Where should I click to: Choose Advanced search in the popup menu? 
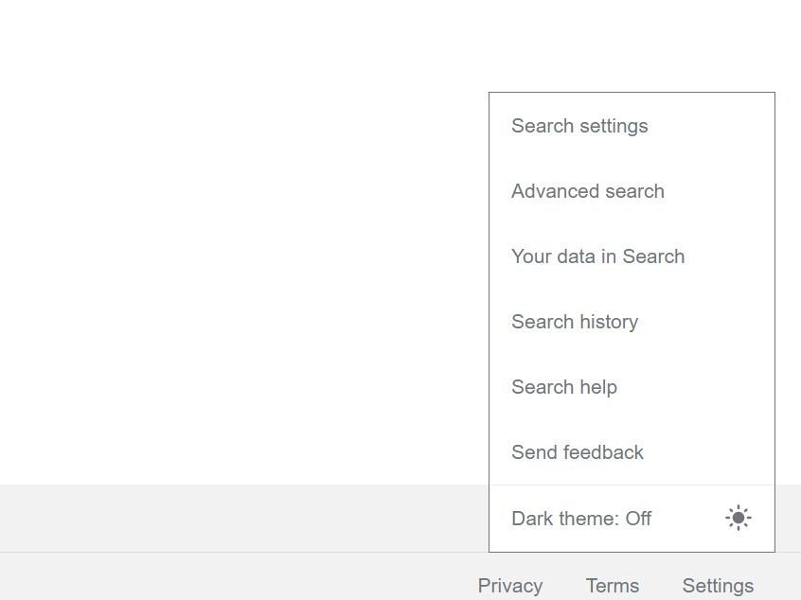pos(587,191)
